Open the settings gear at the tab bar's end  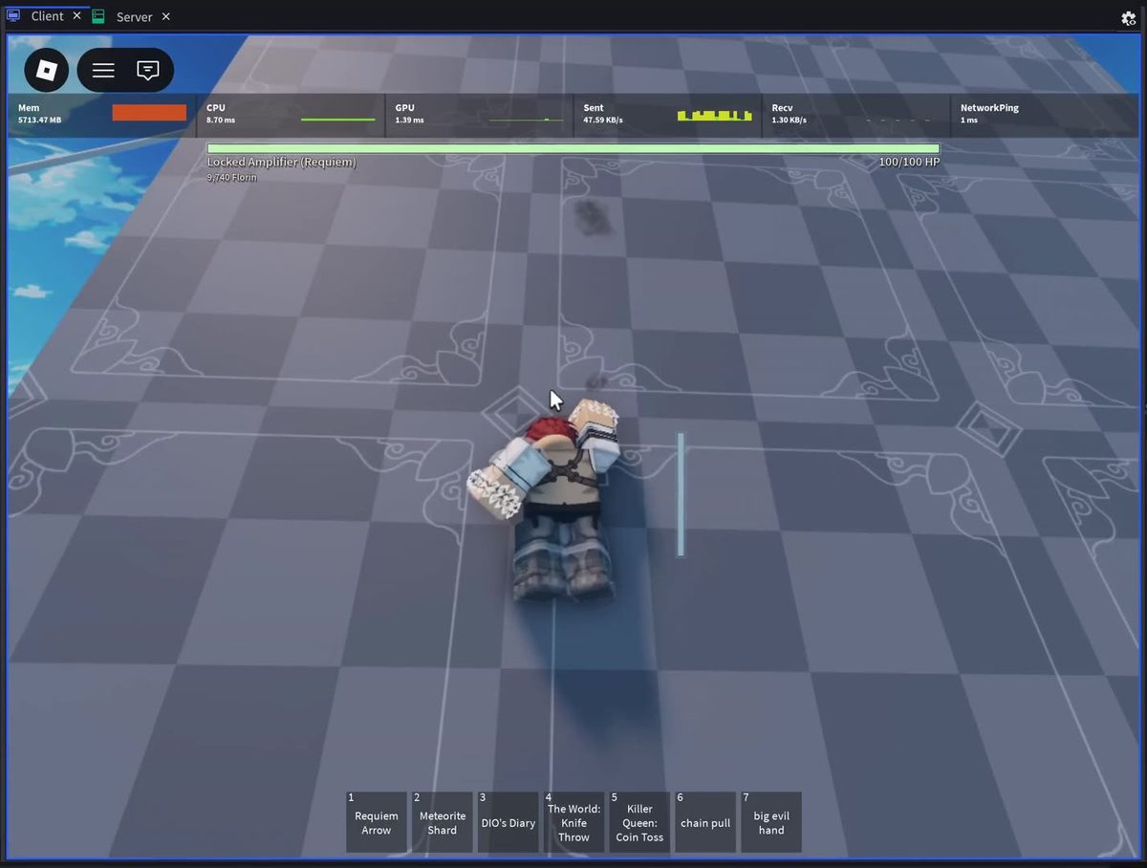tap(1128, 18)
